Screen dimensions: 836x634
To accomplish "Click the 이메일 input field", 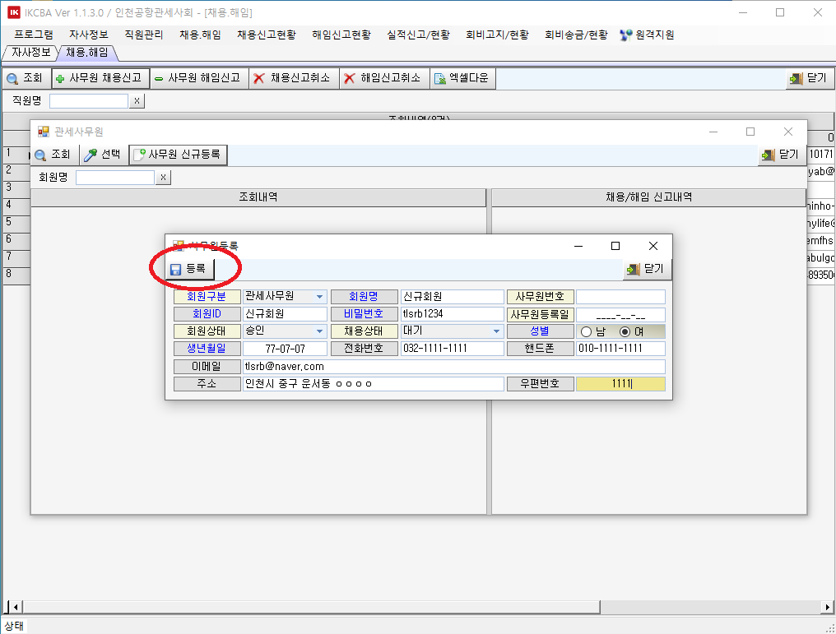I will click(453, 366).
